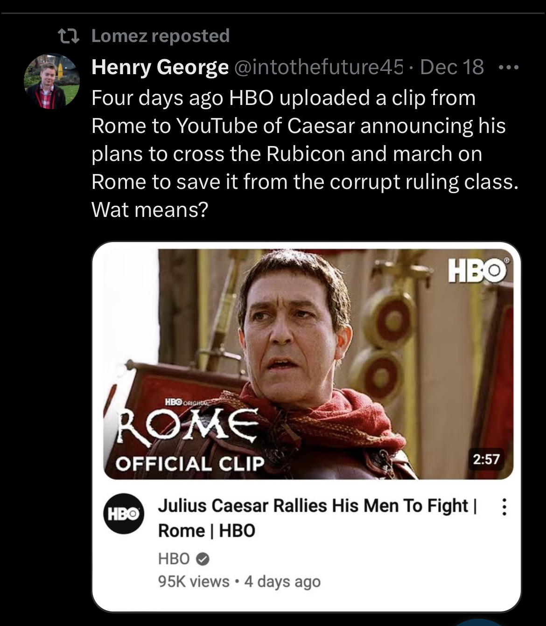The height and width of the screenshot is (626, 546).
Task: Click the Dec 18 timestamp
Action: tap(451, 67)
